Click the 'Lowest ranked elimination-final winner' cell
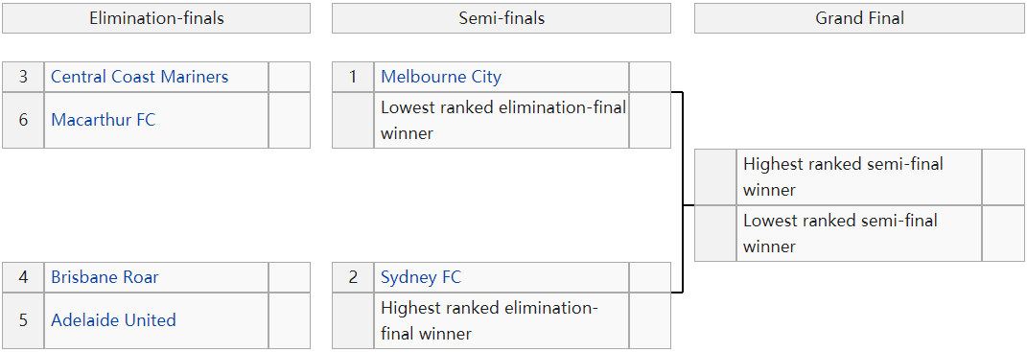 click(502, 120)
